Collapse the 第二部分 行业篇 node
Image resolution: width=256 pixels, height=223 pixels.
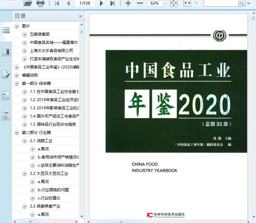tap(17, 133)
